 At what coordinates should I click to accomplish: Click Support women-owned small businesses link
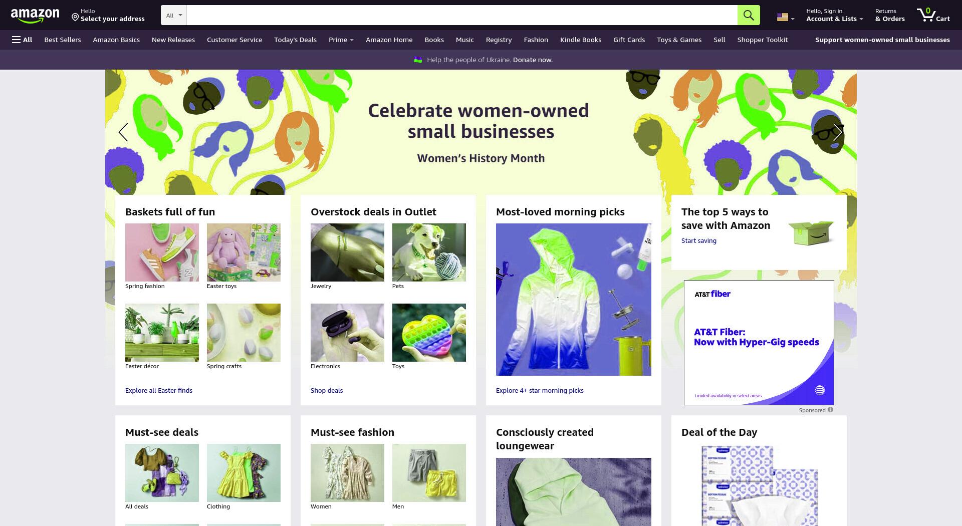pyautogui.click(x=882, y=40)
